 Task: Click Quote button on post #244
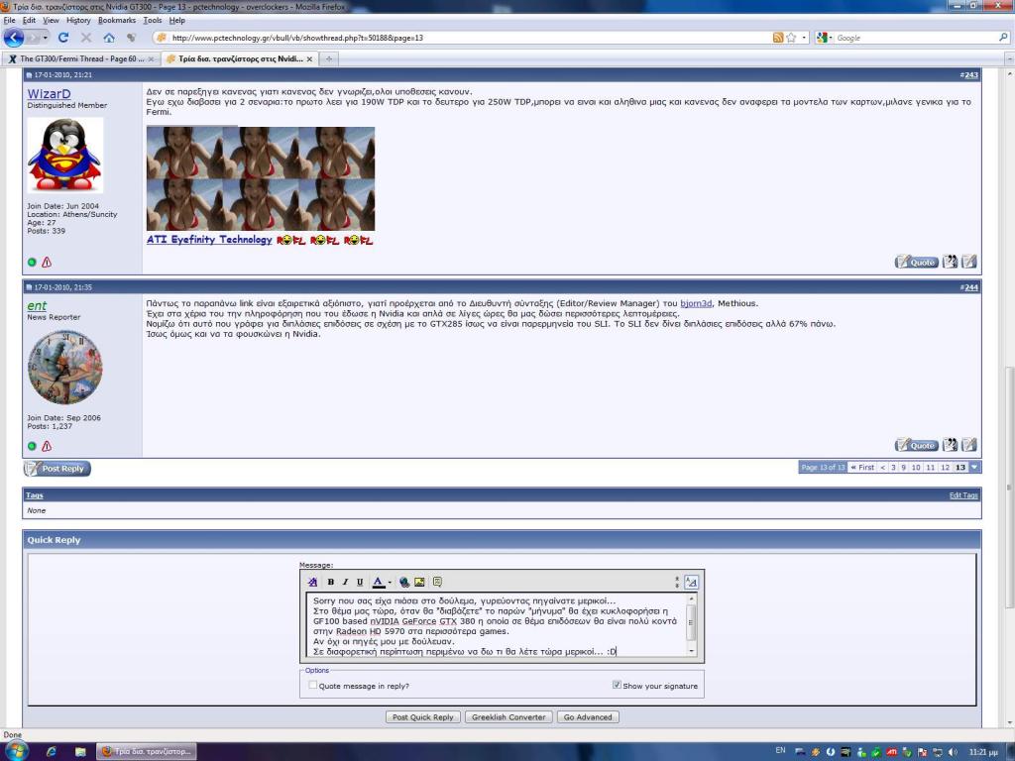(x=916, y=445)
